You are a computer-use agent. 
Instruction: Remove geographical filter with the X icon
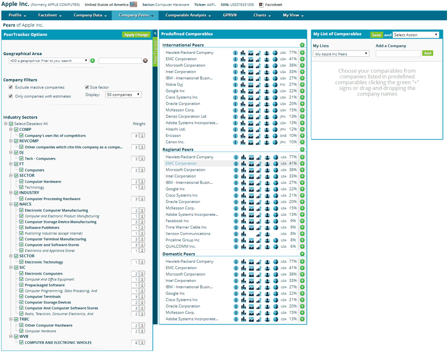145,61
